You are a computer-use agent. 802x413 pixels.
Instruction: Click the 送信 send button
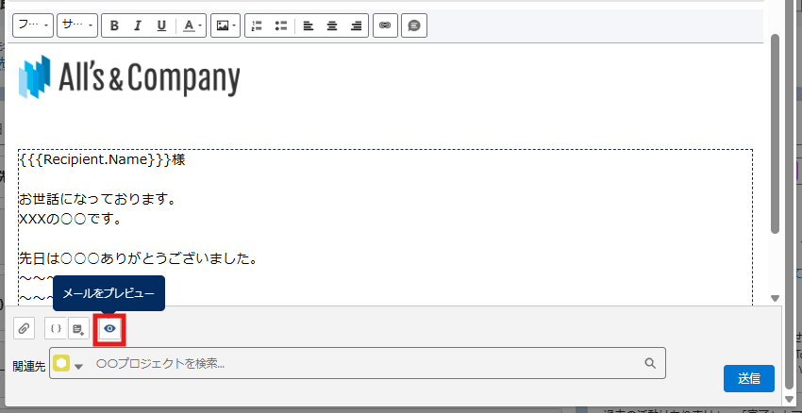pyautogui.click(x=748, y=377)
